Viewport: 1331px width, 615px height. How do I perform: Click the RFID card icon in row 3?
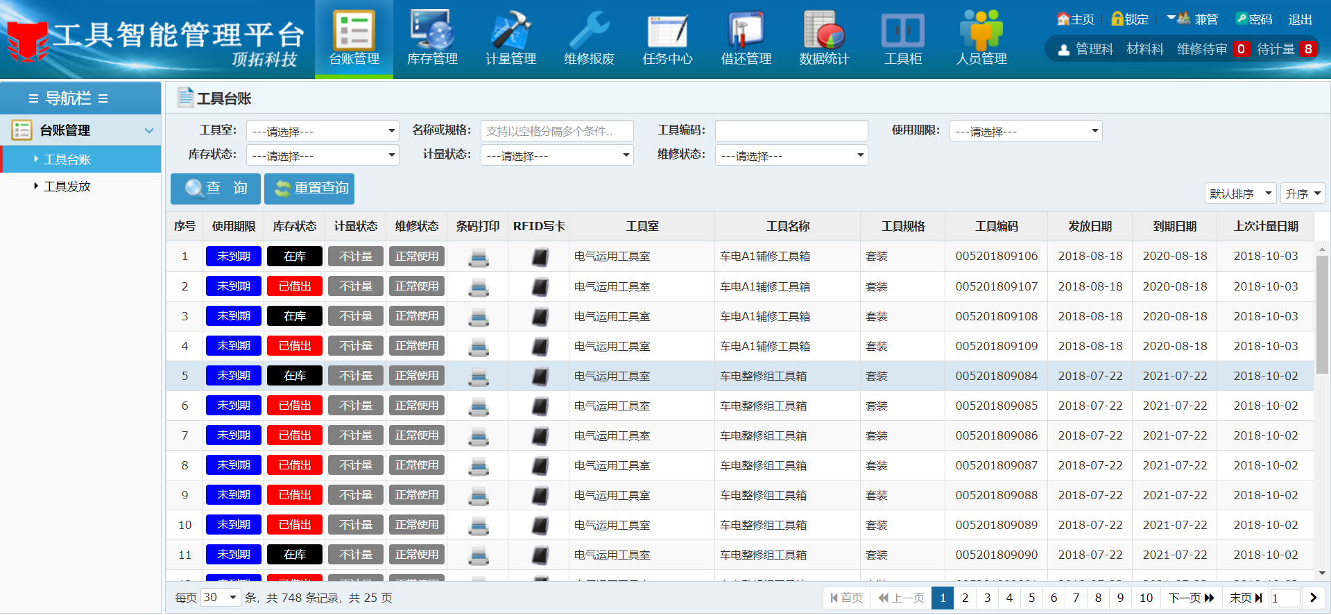[x=540, y=317]
